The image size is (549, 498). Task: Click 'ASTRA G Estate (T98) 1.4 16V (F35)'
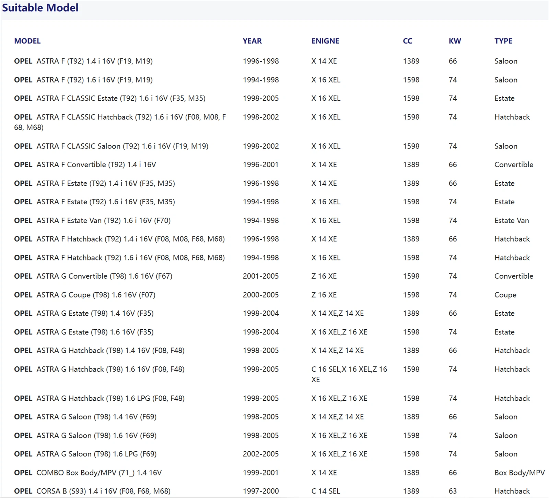coord(84,313)
